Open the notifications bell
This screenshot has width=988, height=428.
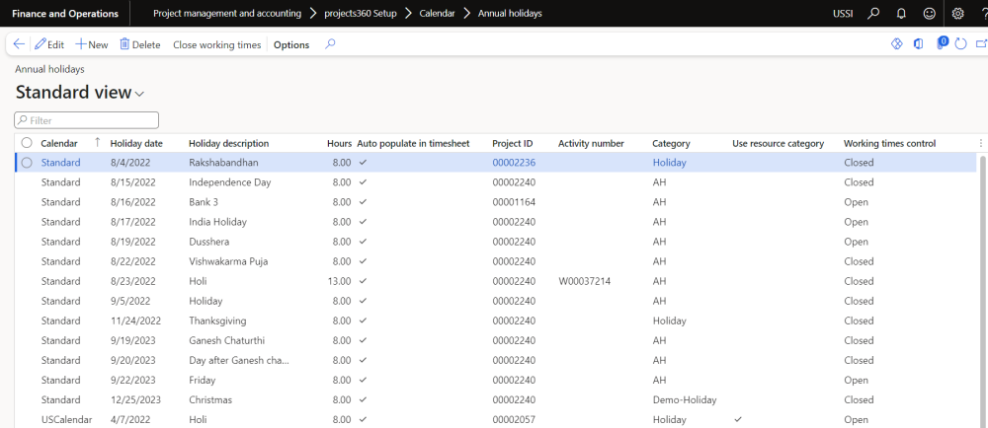[901, 14]
